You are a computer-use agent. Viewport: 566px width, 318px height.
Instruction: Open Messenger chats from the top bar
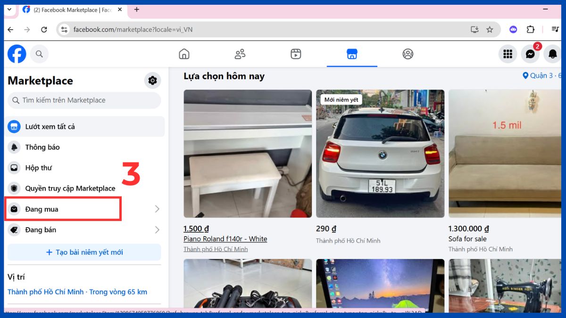tap(530, 54)
